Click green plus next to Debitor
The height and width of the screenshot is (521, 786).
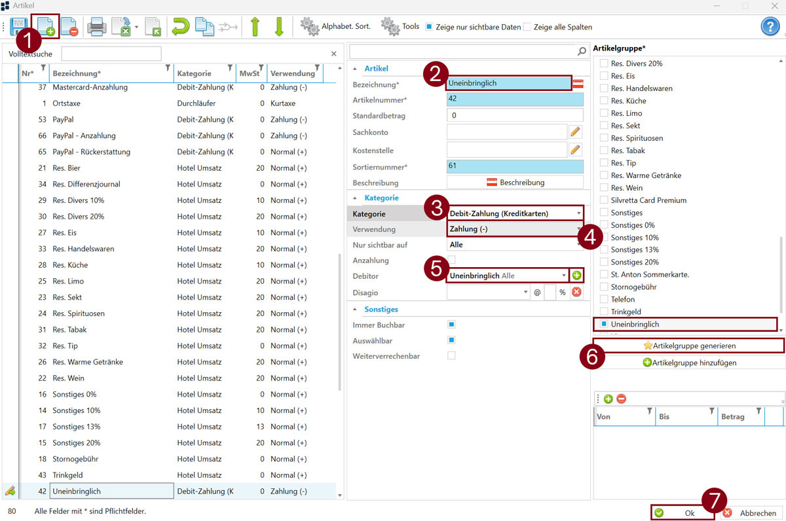pyautogui.click(x=576, y=276)
